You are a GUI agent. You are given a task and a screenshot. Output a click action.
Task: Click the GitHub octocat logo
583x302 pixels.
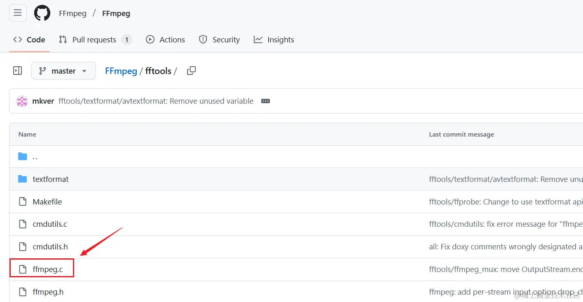click(42, 13)
